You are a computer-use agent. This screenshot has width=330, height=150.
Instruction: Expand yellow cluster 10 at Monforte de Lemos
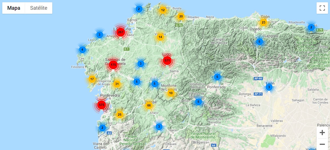pos(171,93)
